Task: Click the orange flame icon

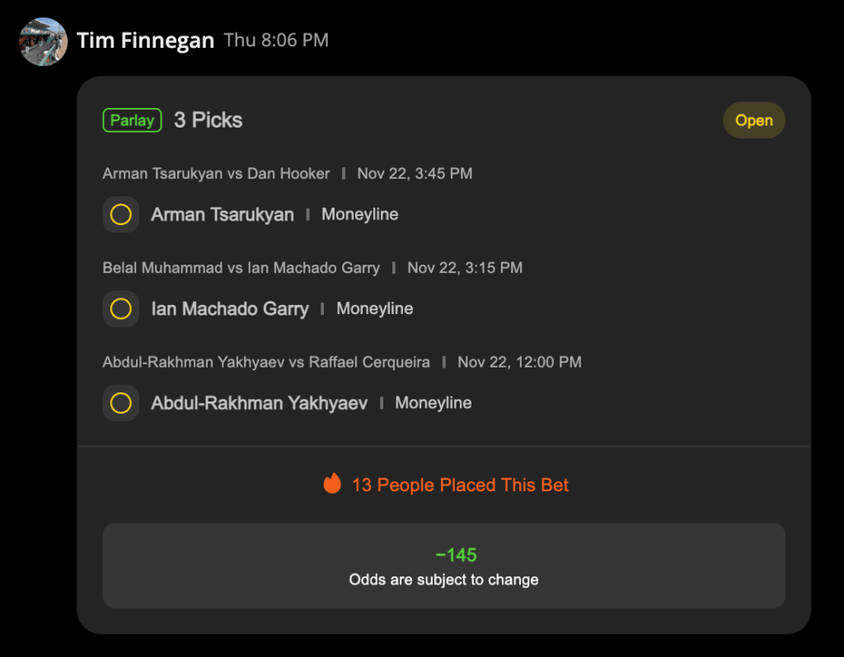Action: [x=332, y=484]
